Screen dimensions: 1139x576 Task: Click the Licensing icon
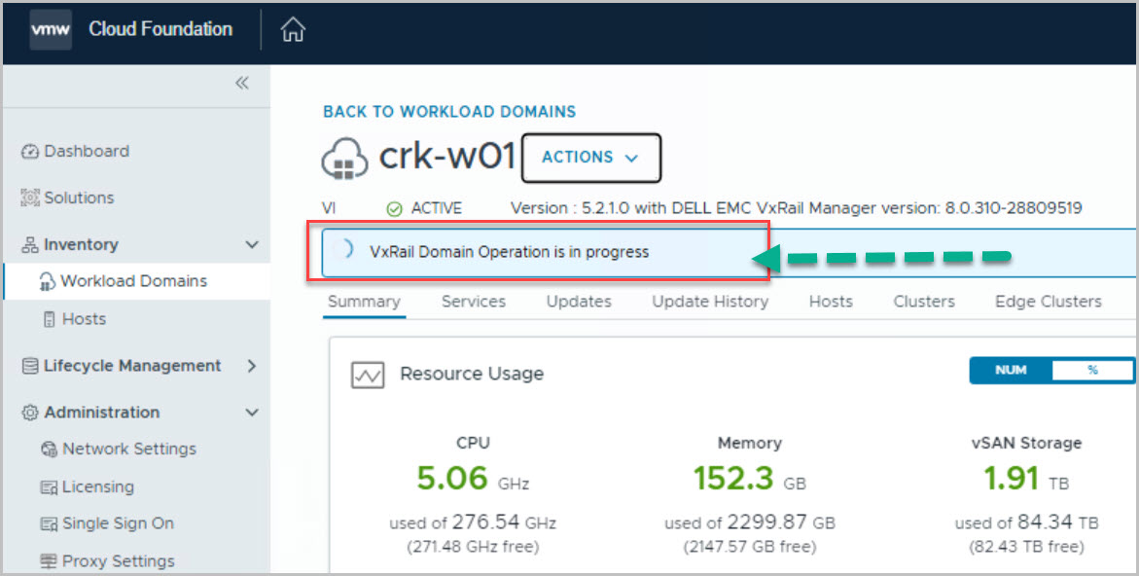pos(49,486)
